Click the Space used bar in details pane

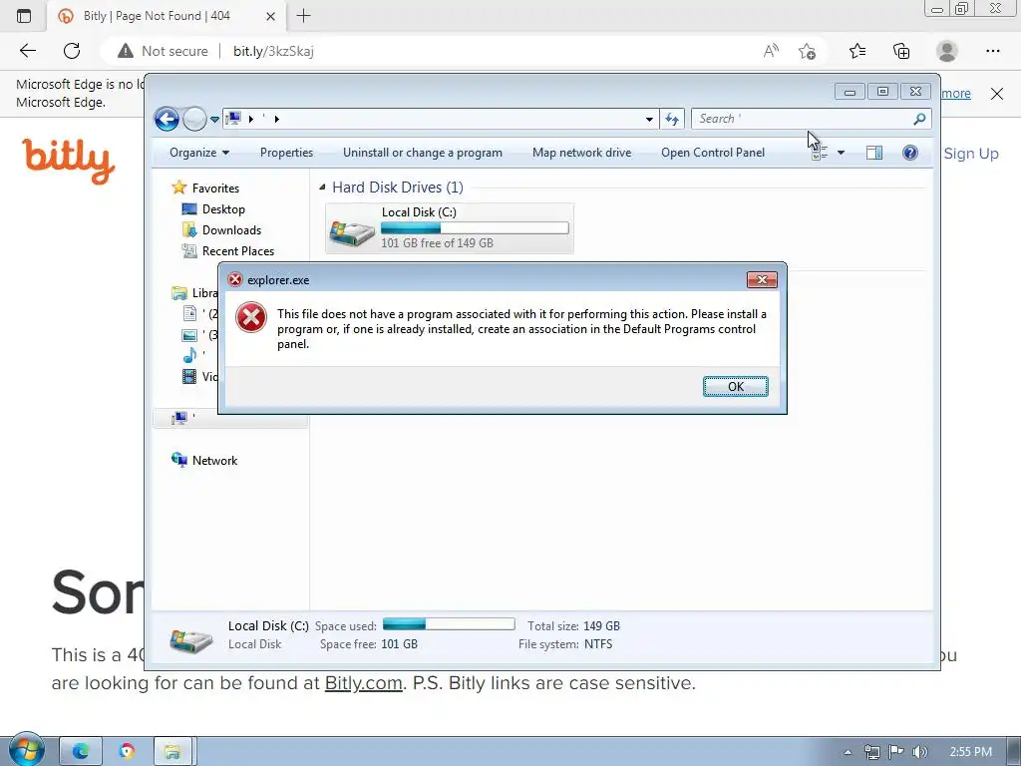tap(449, 624)
